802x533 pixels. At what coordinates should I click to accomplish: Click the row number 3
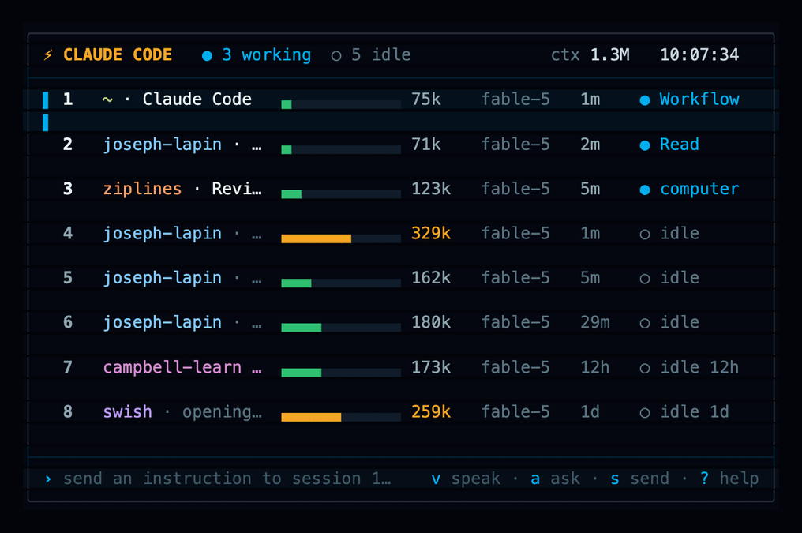[x=68, y=189]
